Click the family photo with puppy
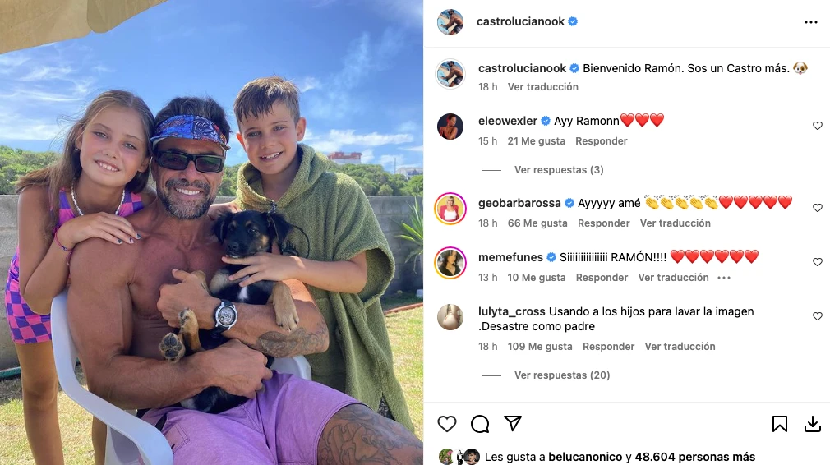830x465 pixels. [x=211, y=232]
